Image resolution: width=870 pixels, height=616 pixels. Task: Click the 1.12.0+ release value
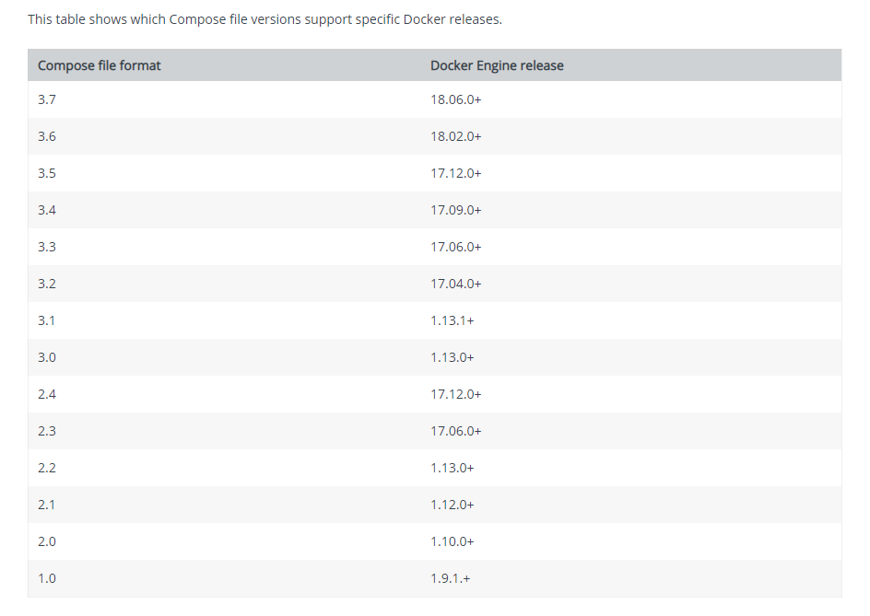point(453,505)
